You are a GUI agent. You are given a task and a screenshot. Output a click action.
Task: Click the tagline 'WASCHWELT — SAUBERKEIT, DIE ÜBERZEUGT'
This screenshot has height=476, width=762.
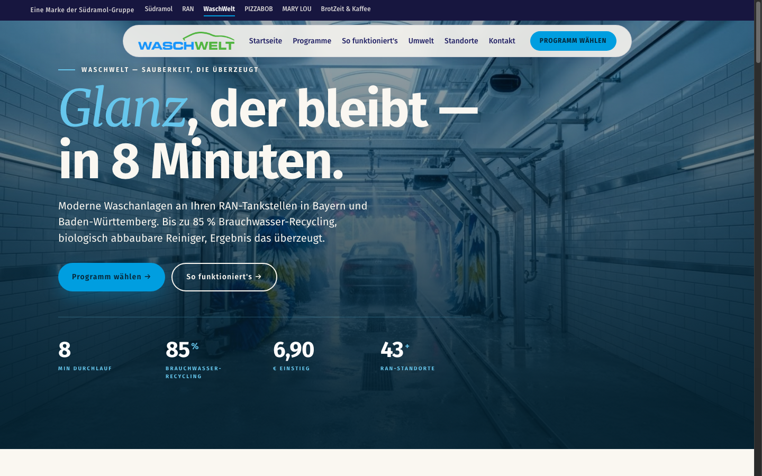tap(170, 70)
